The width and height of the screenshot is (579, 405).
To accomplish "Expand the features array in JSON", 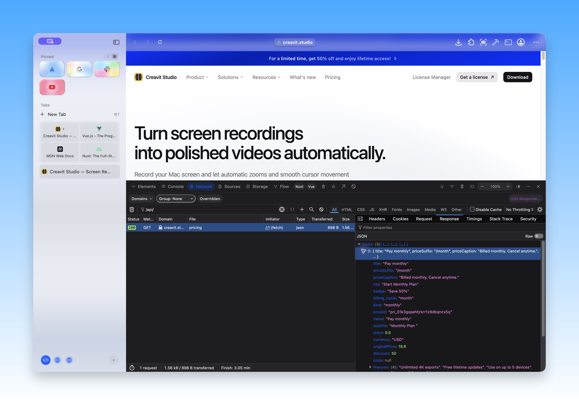I will 370,367.
